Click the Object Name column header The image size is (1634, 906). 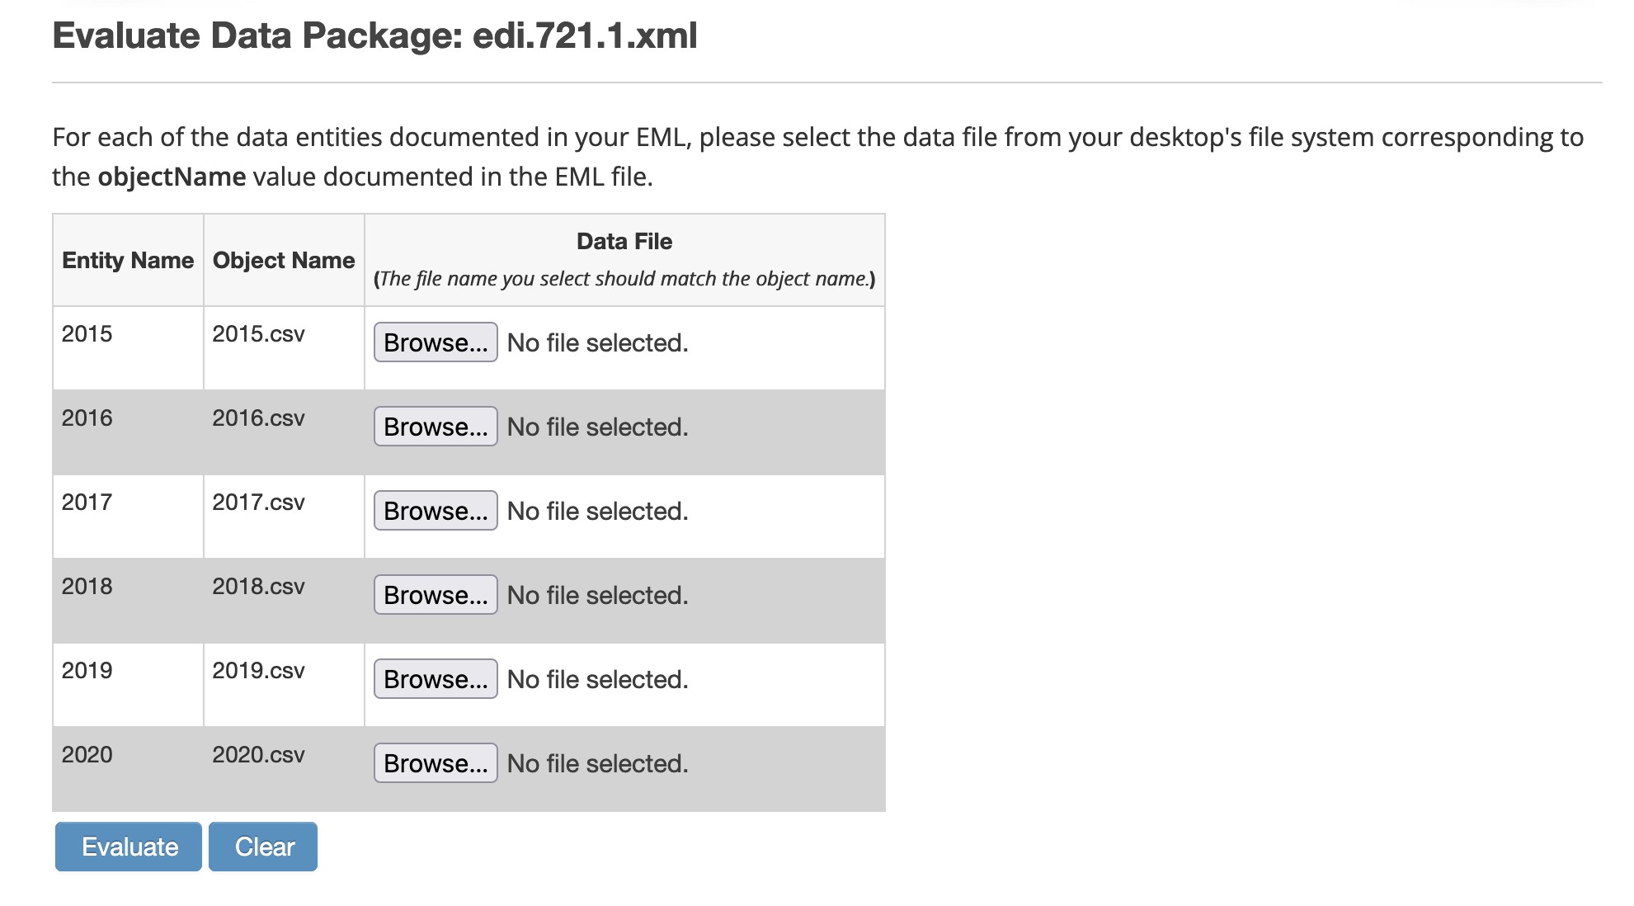tap(284, 261)
